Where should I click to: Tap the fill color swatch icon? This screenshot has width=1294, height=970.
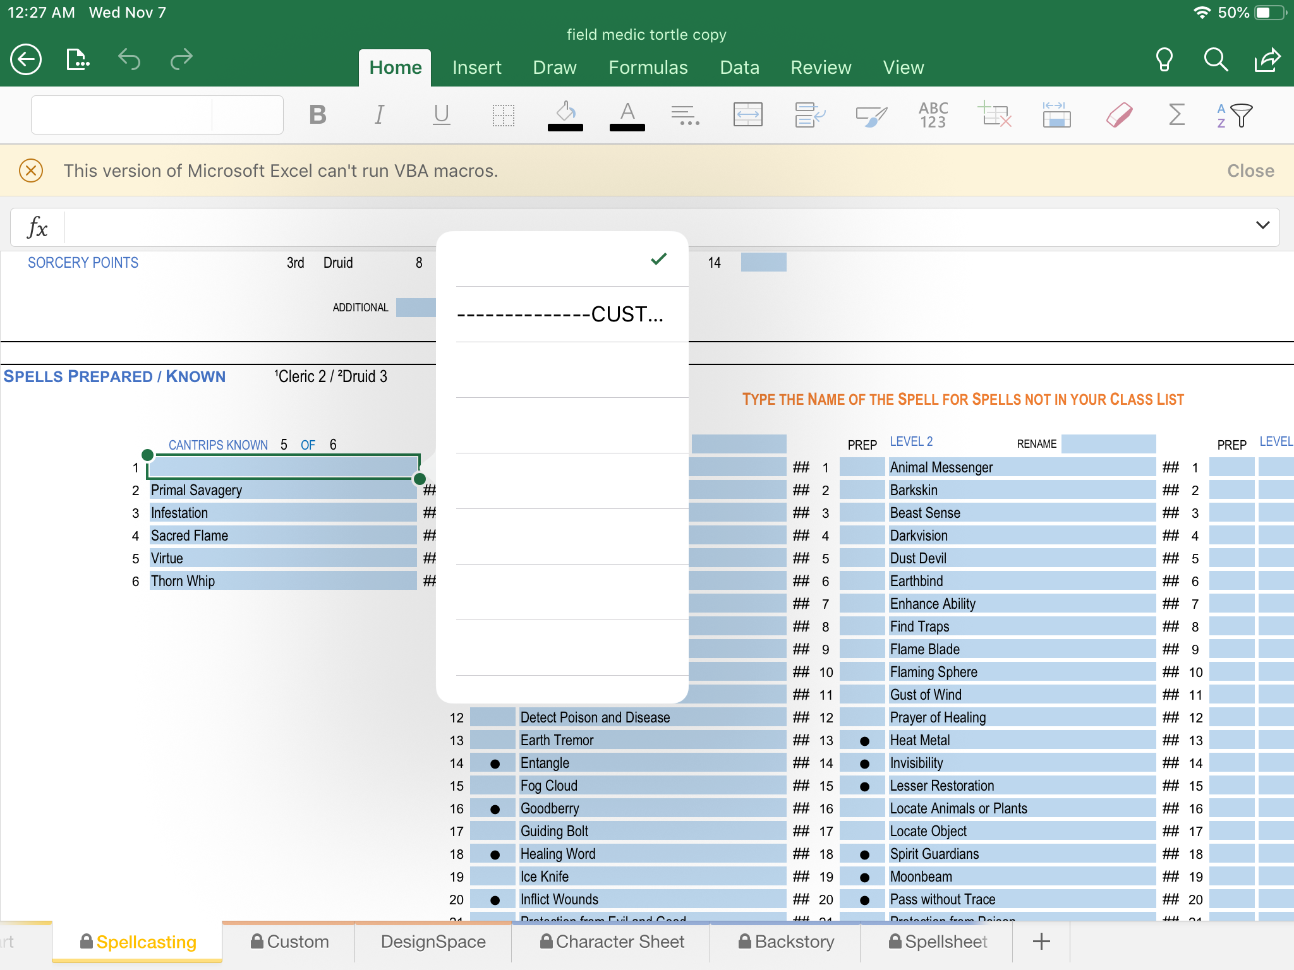pyautogui.click(x=565, y=115)
